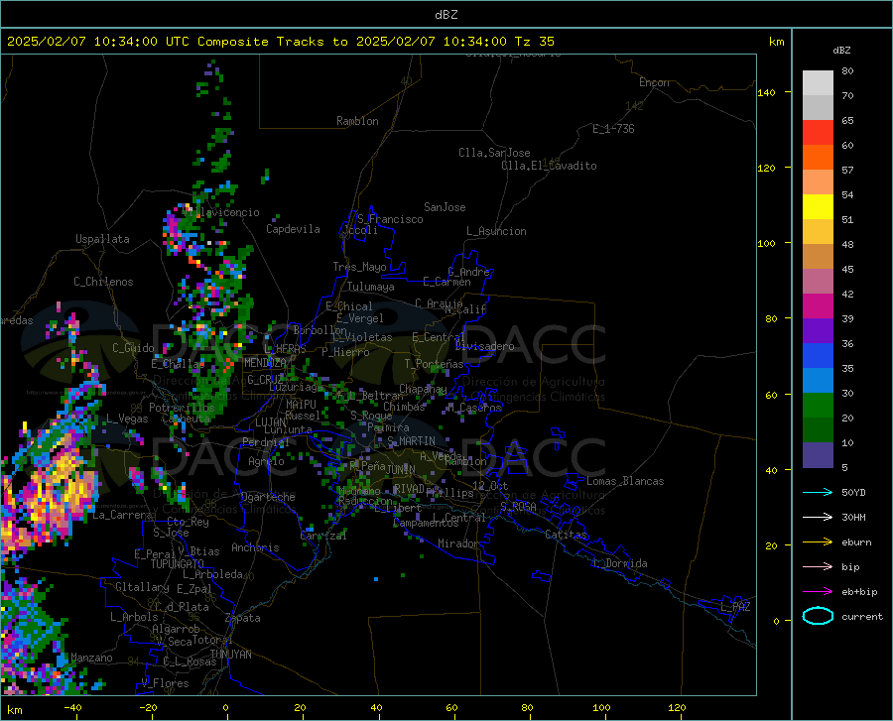The width and height of the screenshot is (893, 721).
Task: Click the 'Tz 35' text in header
Action: (x=534, y=42)
